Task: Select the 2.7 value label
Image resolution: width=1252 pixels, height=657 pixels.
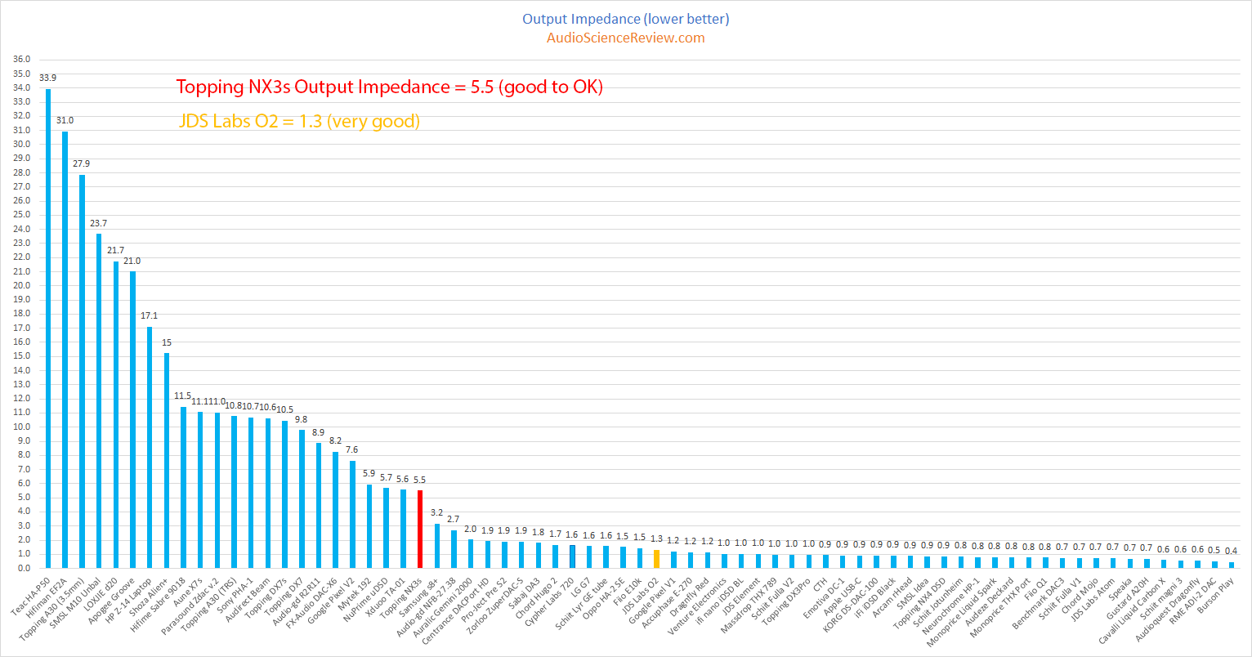Action: coord(454,519)
